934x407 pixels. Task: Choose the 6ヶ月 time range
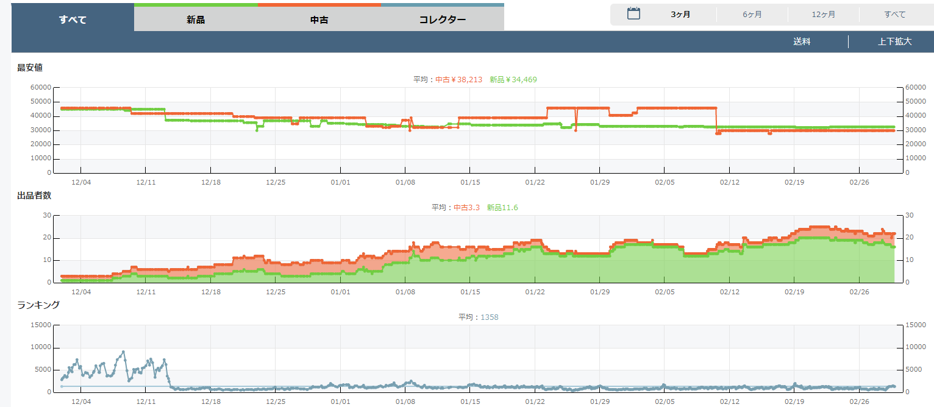752,15
